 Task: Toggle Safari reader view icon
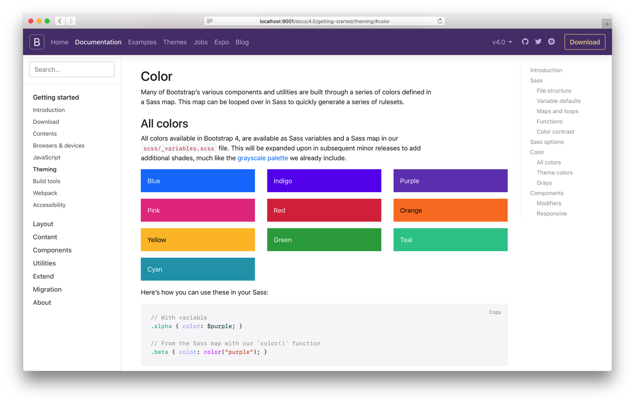210,21
